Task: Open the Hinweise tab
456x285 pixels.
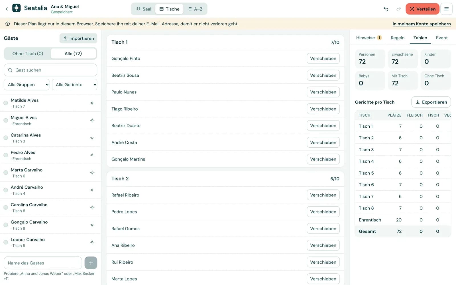Action: 369,38
